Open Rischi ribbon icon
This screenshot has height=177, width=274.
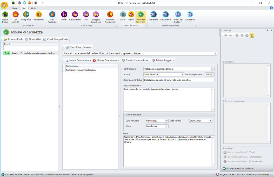click(131, 16)
